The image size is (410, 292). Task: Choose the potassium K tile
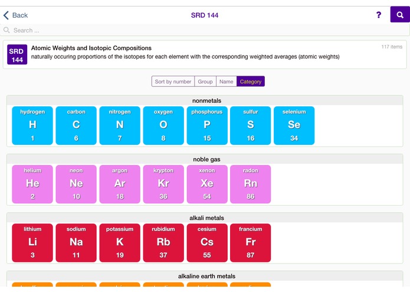(120, 243)
